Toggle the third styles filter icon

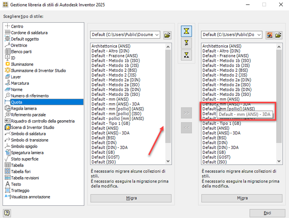186,55
